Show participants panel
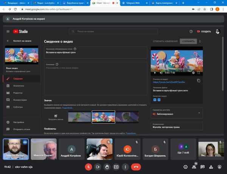The image size is (227, 174). coord(194,167)
